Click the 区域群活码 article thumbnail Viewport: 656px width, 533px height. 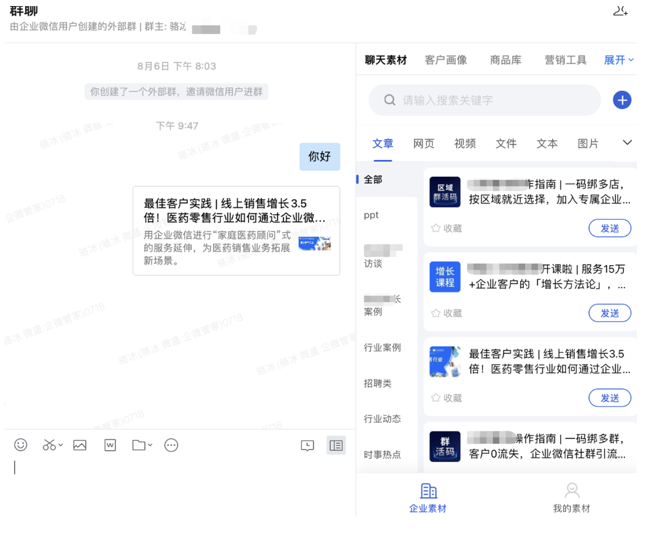point(445,192)
